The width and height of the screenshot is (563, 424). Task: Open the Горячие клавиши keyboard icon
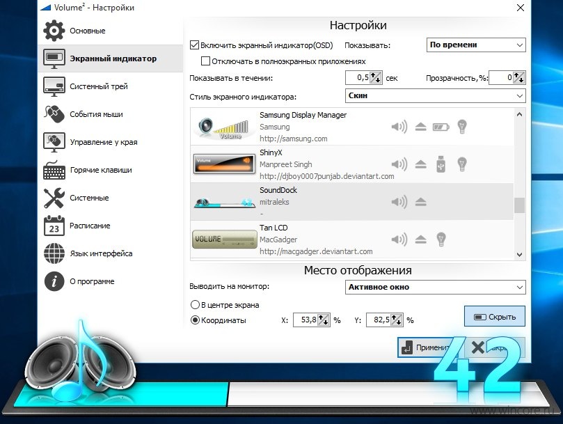coord(54,170)
